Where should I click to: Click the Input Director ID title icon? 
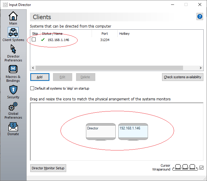coord(5,4)
